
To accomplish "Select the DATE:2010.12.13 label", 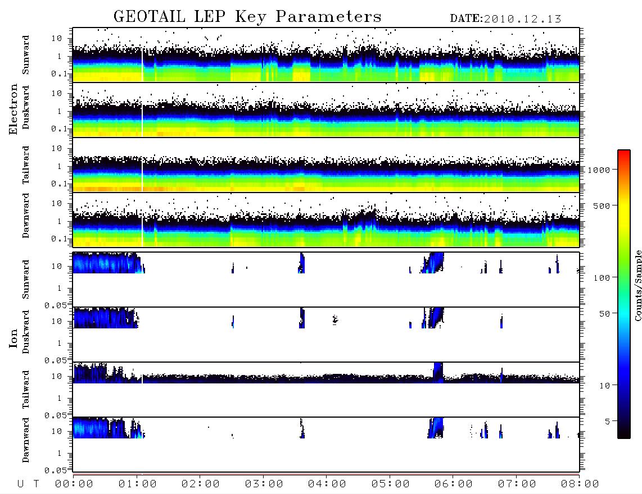I will pyautogui.click(x=505, y=19).
